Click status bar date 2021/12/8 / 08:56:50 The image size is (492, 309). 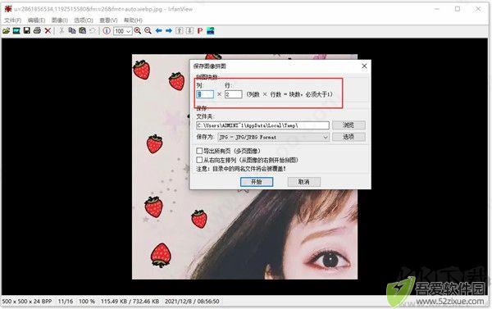click(x=192, y=301)
